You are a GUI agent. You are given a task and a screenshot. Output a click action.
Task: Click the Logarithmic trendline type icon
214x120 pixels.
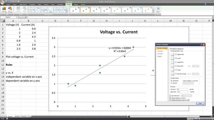(x=173, y=62)
